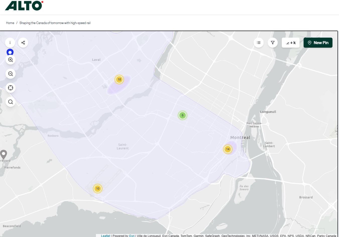Expand the airport cluster of 10

(98, 189)
